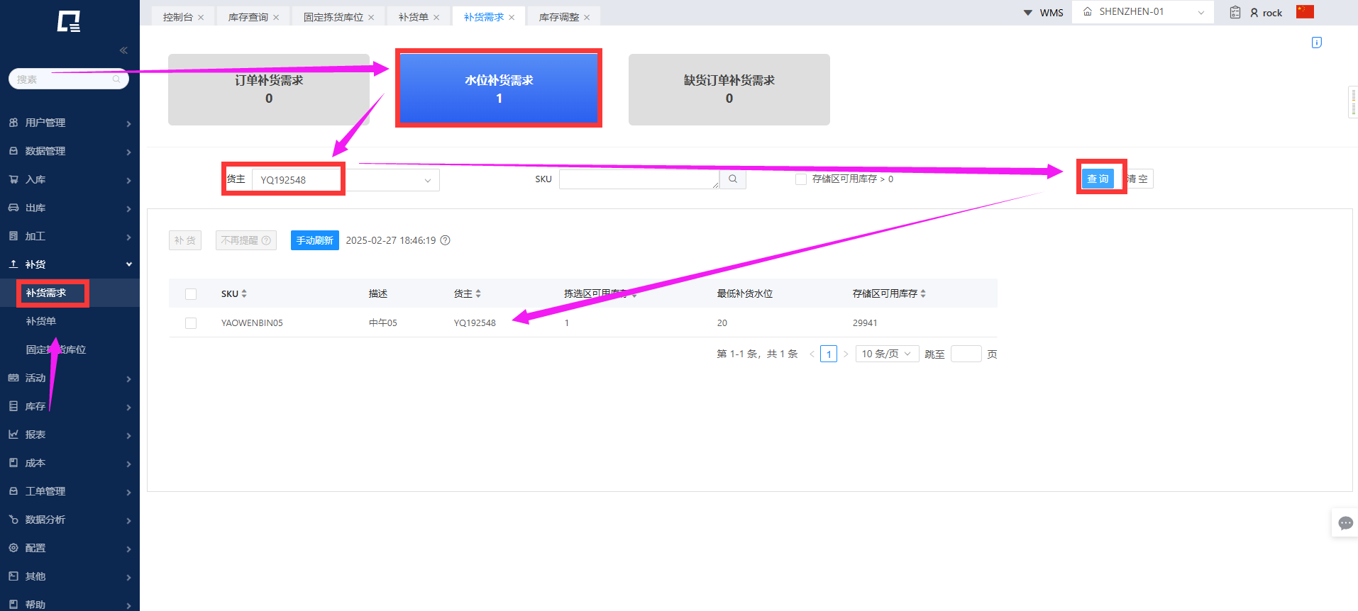Switch to the 库存查询 tab
1358x611 pixels.
(x=248, y=17)
